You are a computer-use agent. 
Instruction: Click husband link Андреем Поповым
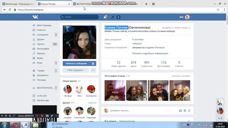pos(155,48)
